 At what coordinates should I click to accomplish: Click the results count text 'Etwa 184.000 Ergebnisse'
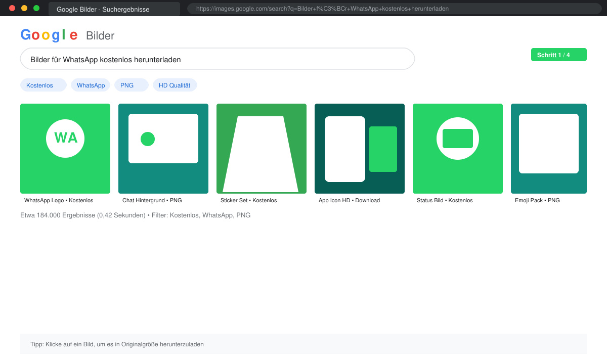58,215
